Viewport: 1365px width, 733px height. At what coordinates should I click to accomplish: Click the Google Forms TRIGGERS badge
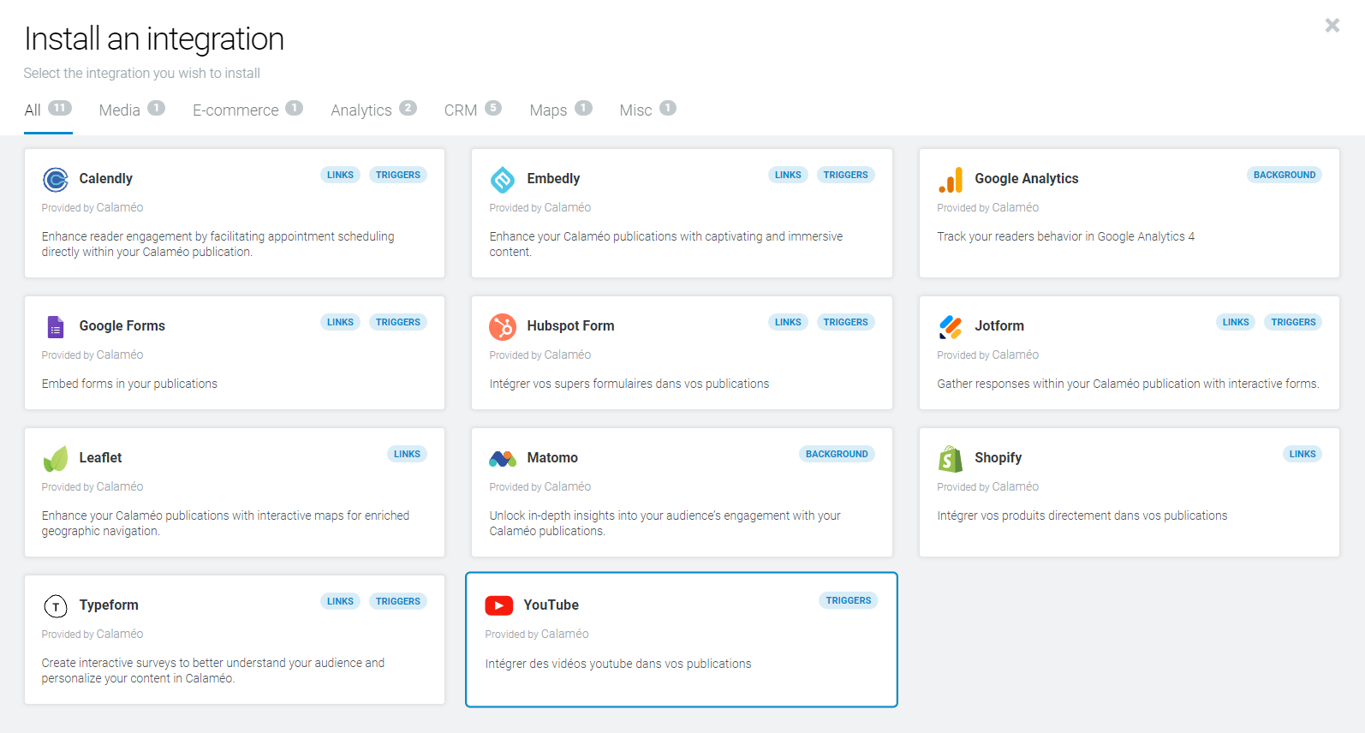point(398,322)
